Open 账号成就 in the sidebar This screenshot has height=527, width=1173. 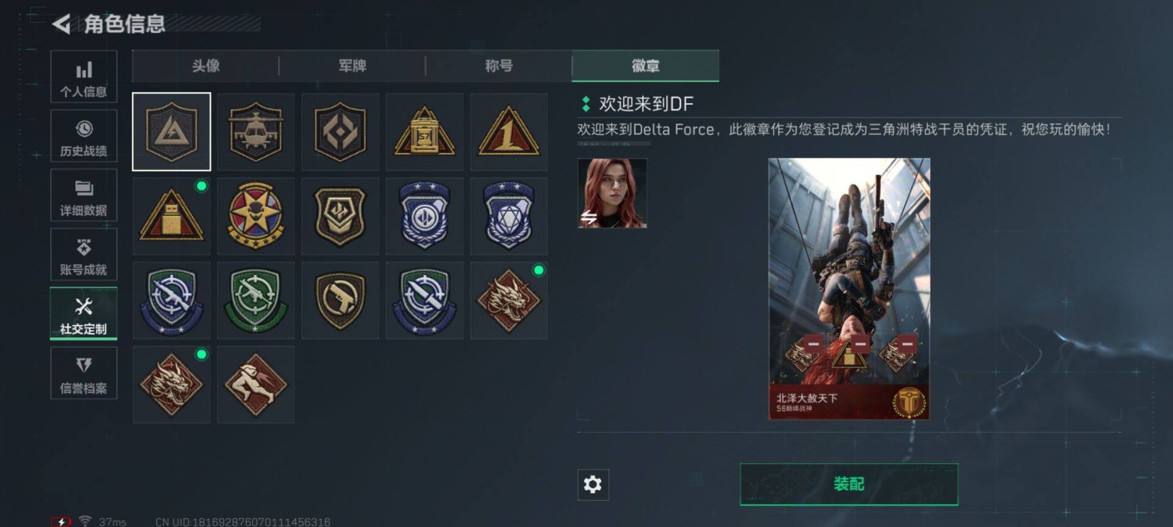tap(84, 254)
